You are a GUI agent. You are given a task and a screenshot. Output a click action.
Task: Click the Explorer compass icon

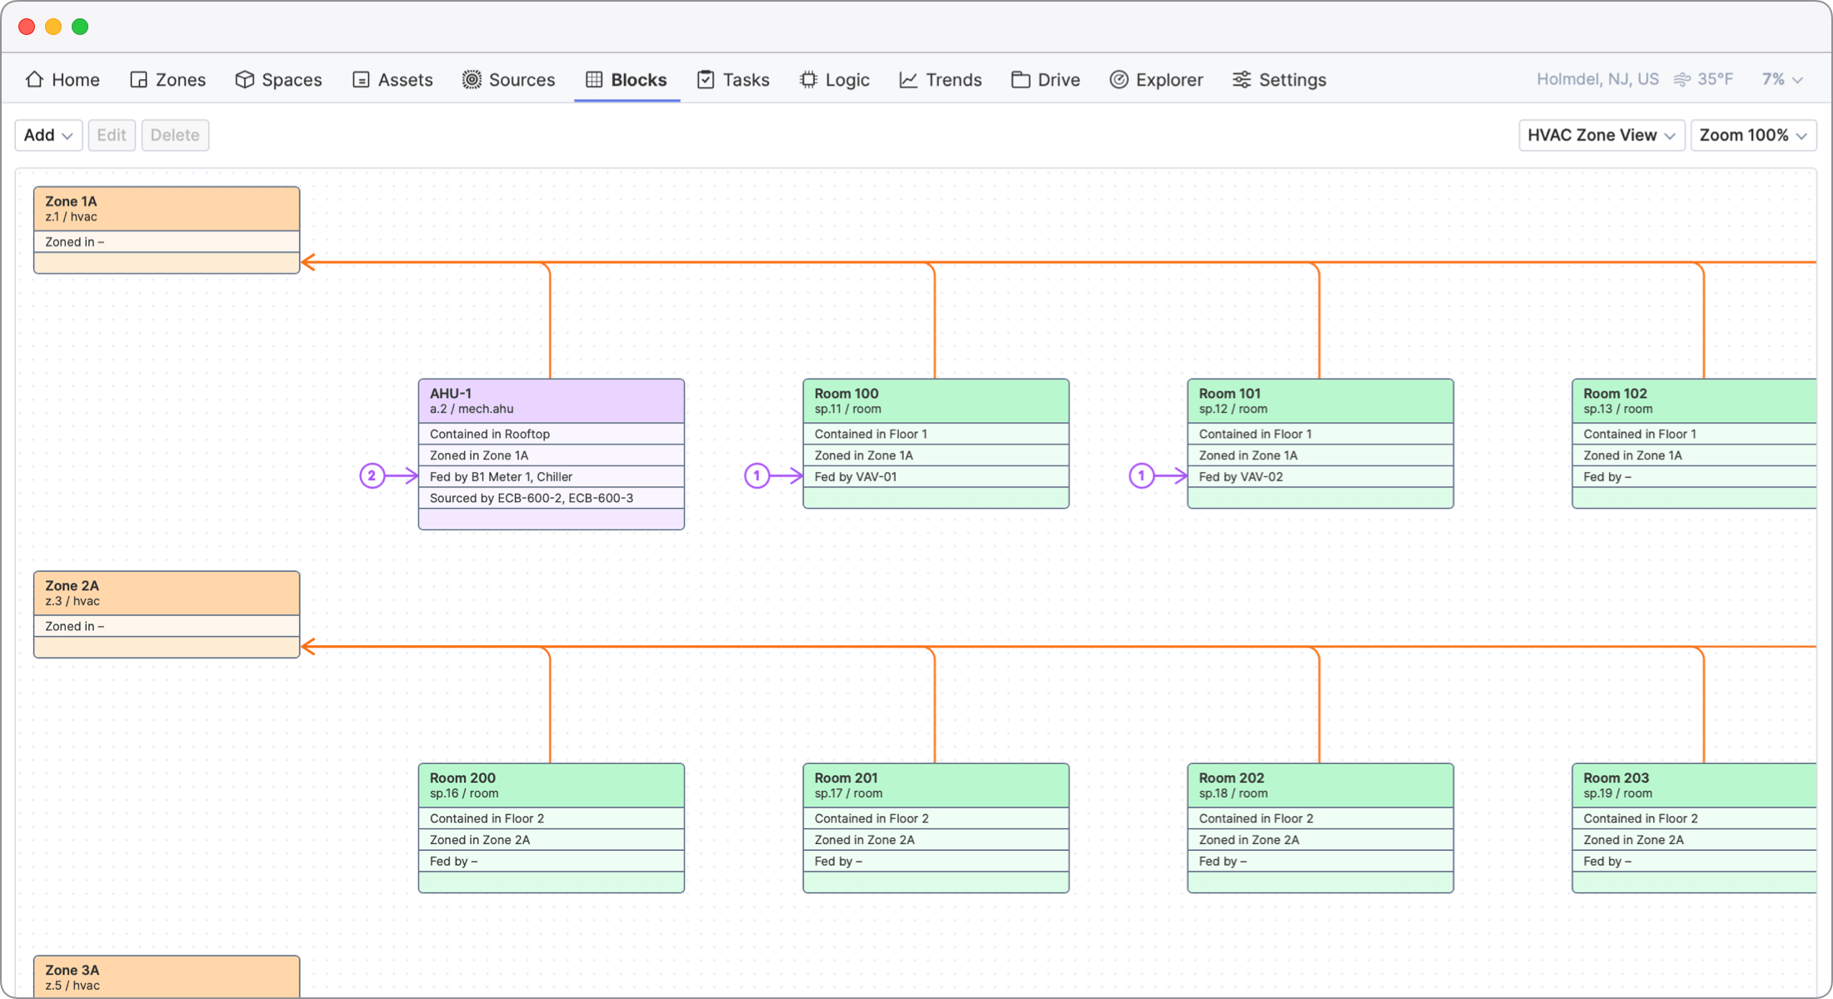(x=1119, y=80)
